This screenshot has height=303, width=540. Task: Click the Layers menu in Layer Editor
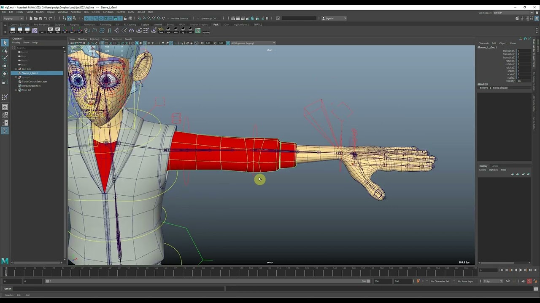click(x=482, y=170)
